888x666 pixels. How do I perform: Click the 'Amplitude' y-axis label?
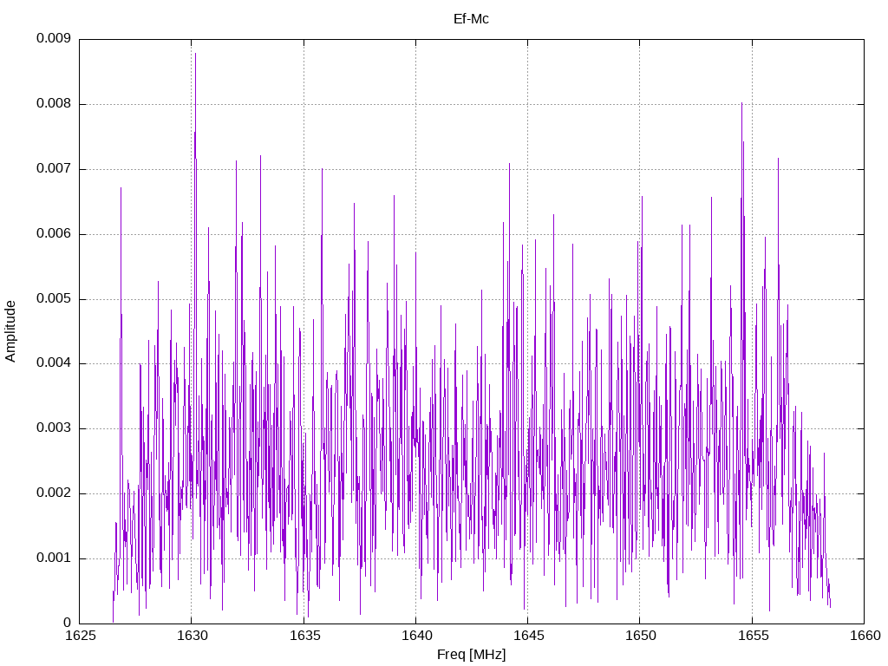pos(10,331)
